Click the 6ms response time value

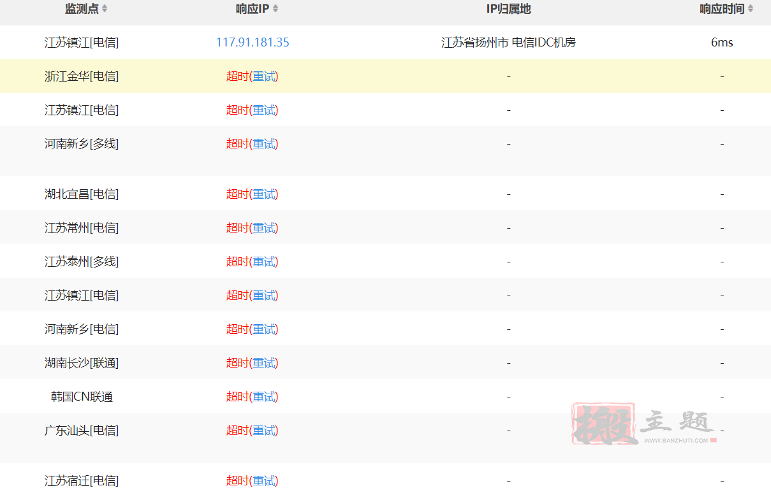[x=722, y=43]
